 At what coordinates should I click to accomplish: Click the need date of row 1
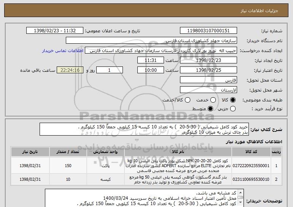[x=30, y=166]
